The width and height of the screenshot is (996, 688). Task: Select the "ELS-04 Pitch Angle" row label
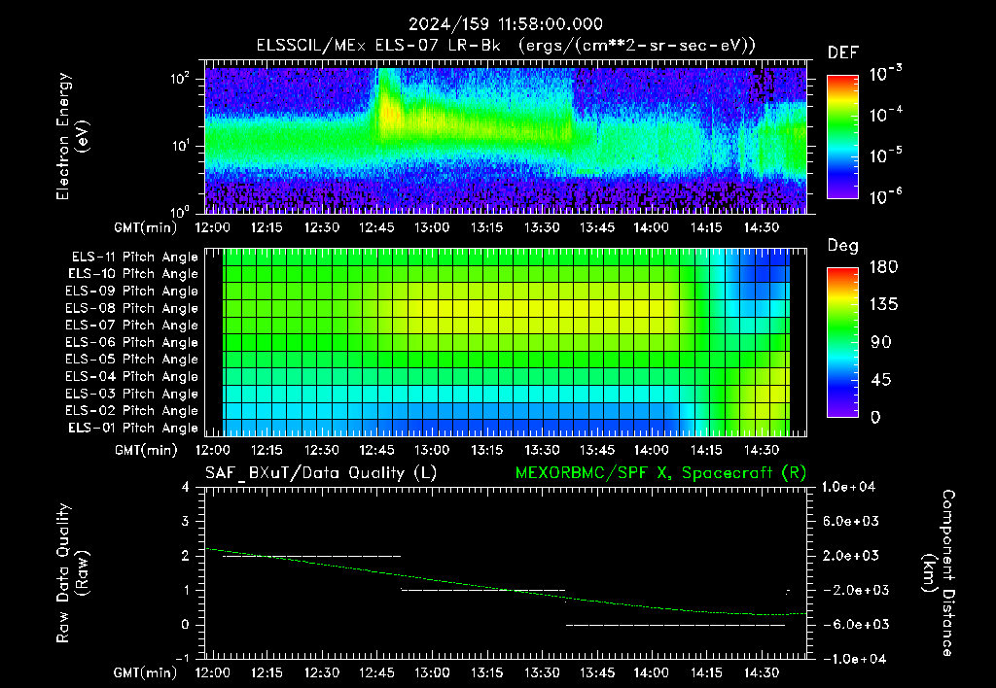coord(132,377)
